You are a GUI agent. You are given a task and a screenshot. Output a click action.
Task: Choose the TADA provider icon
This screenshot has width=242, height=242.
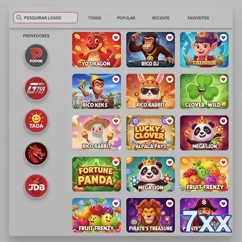pos(36,121)
